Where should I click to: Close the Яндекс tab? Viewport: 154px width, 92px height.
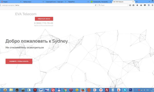(x=21, y=2)
